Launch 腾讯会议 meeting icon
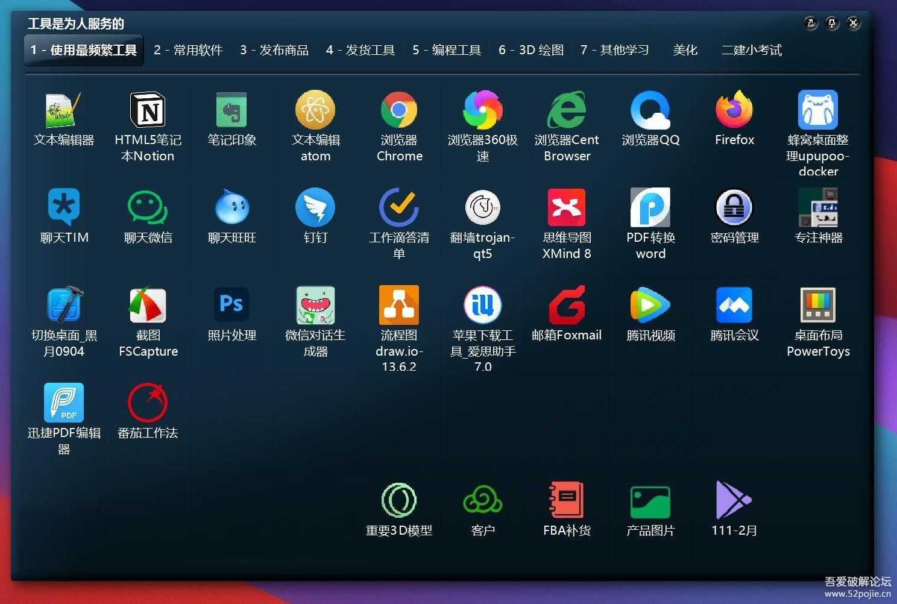 point(734,305)
